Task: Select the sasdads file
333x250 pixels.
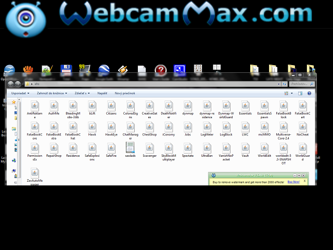Action: 131,149
